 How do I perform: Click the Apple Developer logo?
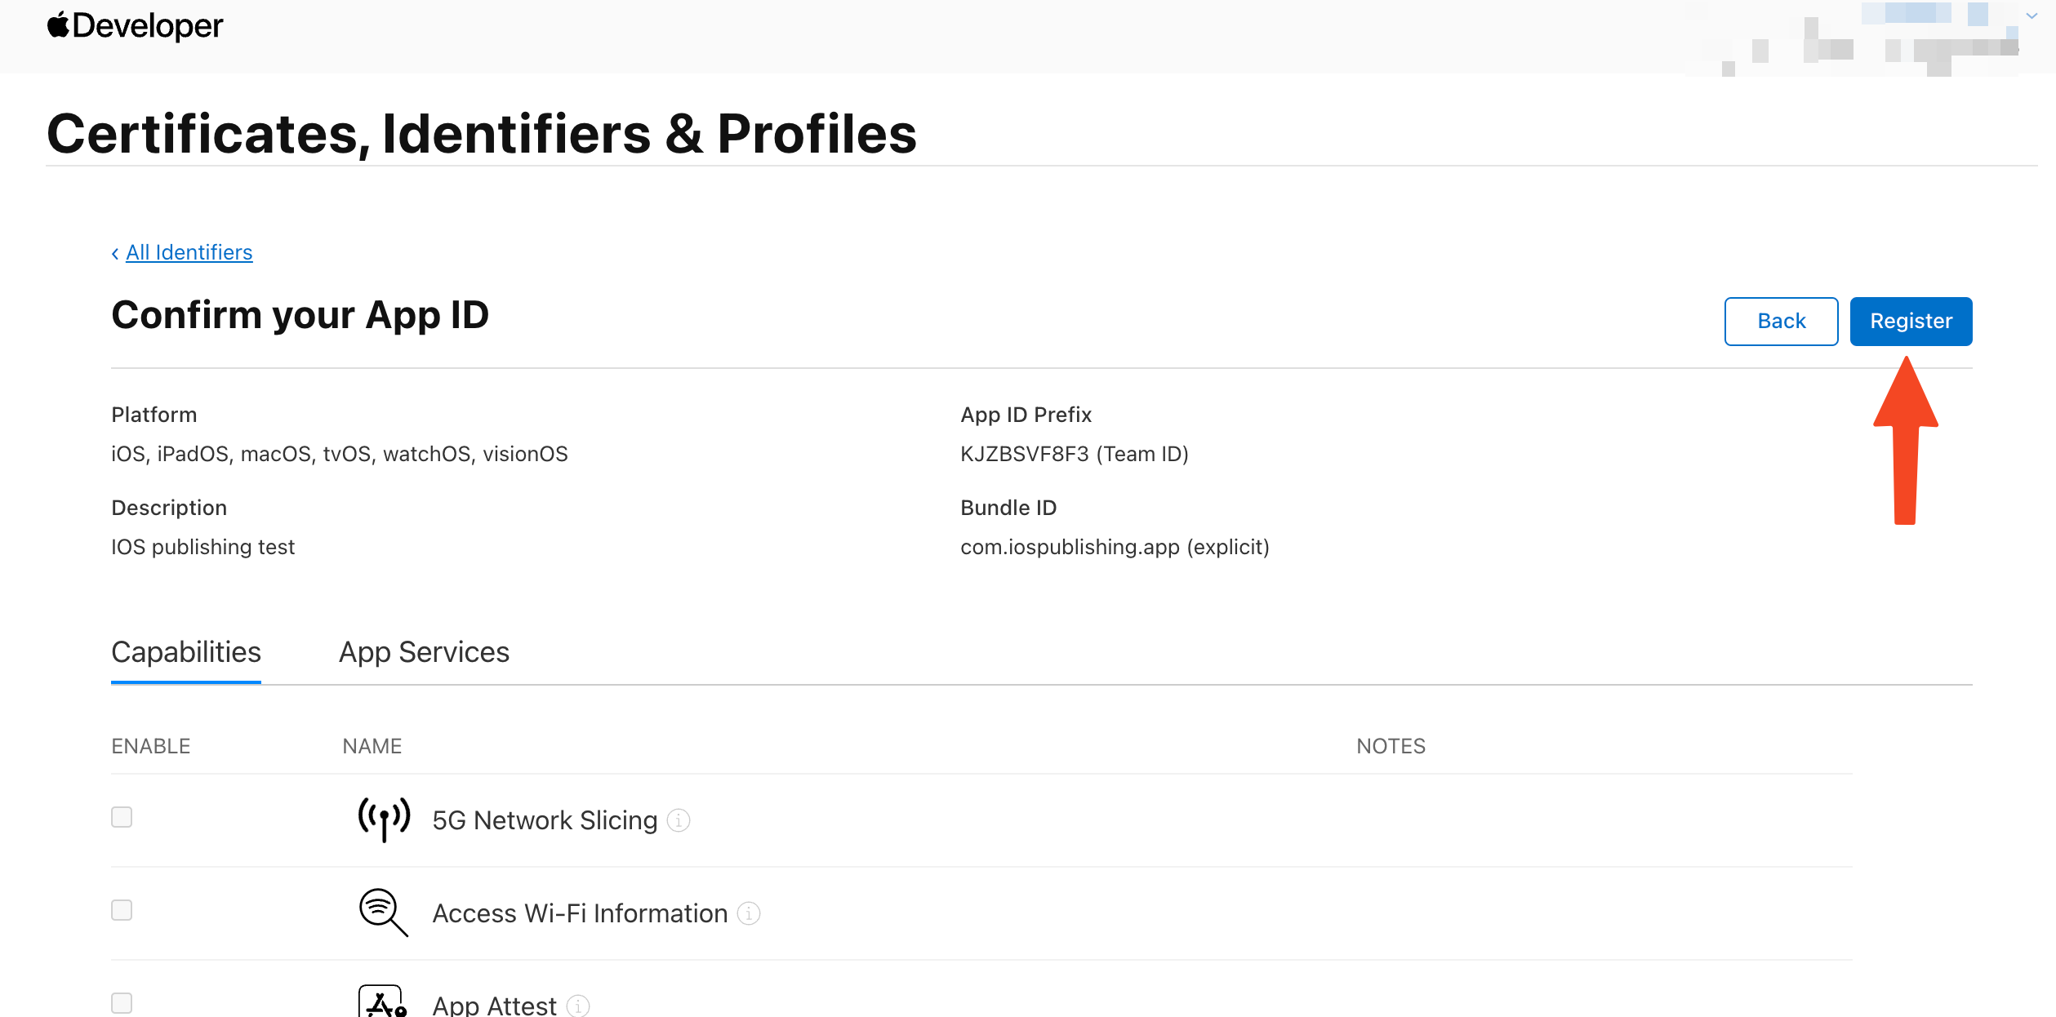coord(135,26)
